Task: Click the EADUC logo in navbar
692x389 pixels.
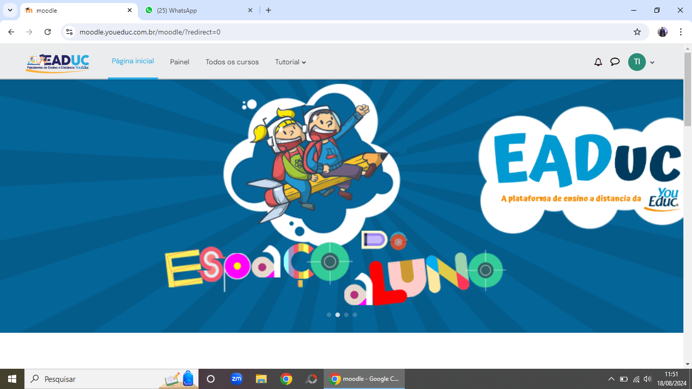Action: (57, 63)
